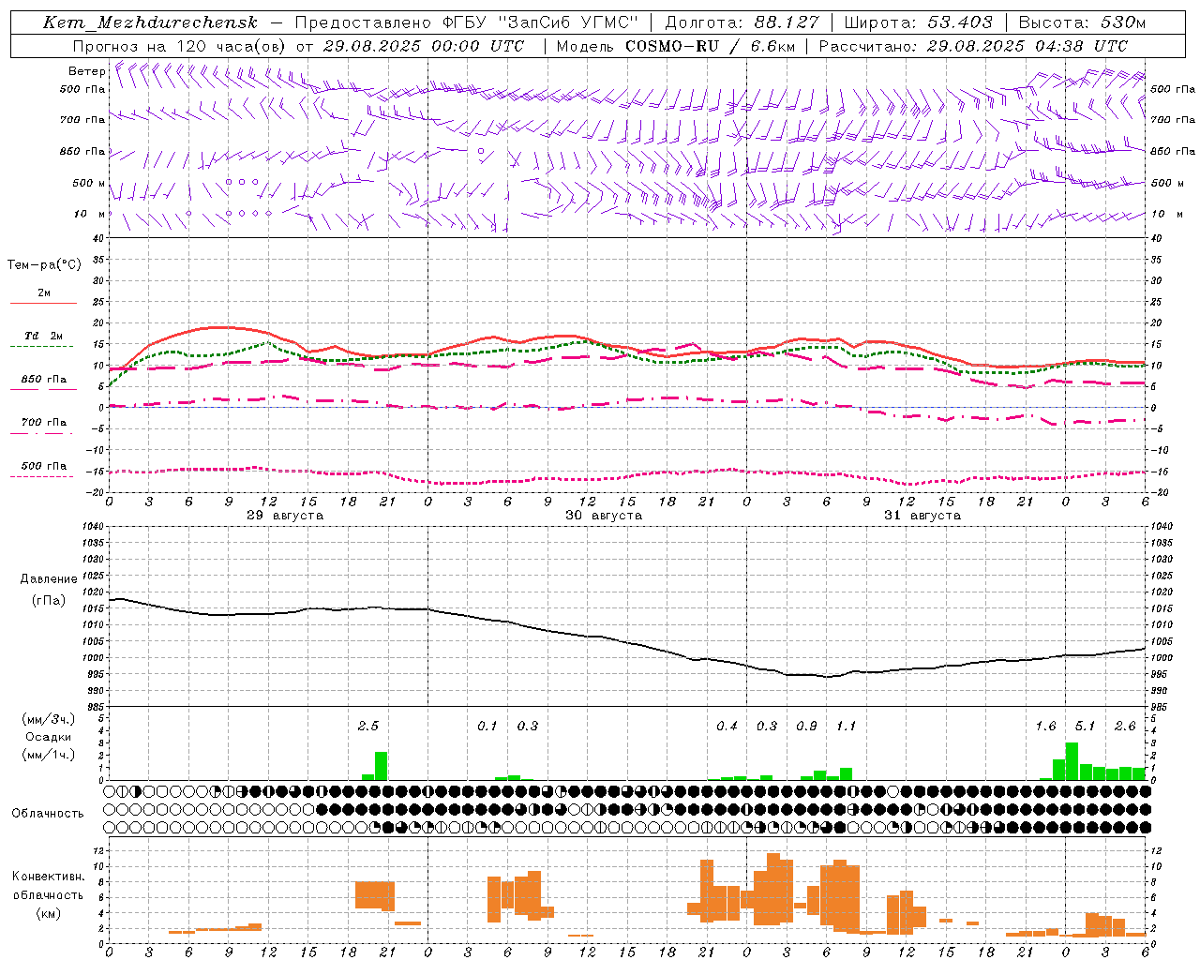Click the Долгота: 88.127 value

[x=742, y=22]
